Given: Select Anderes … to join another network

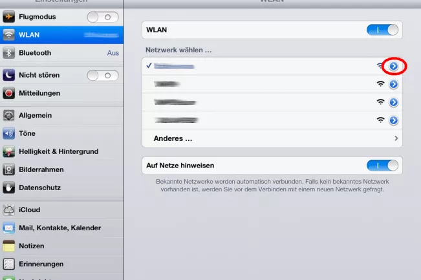Looking at the screenshot, I should (272, 138).
